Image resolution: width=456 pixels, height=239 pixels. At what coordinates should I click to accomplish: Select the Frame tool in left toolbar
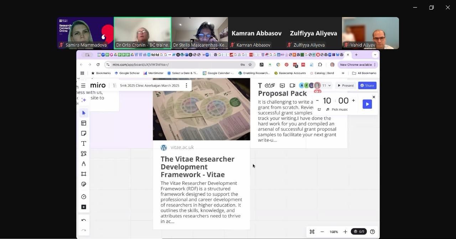click(84, 174)
